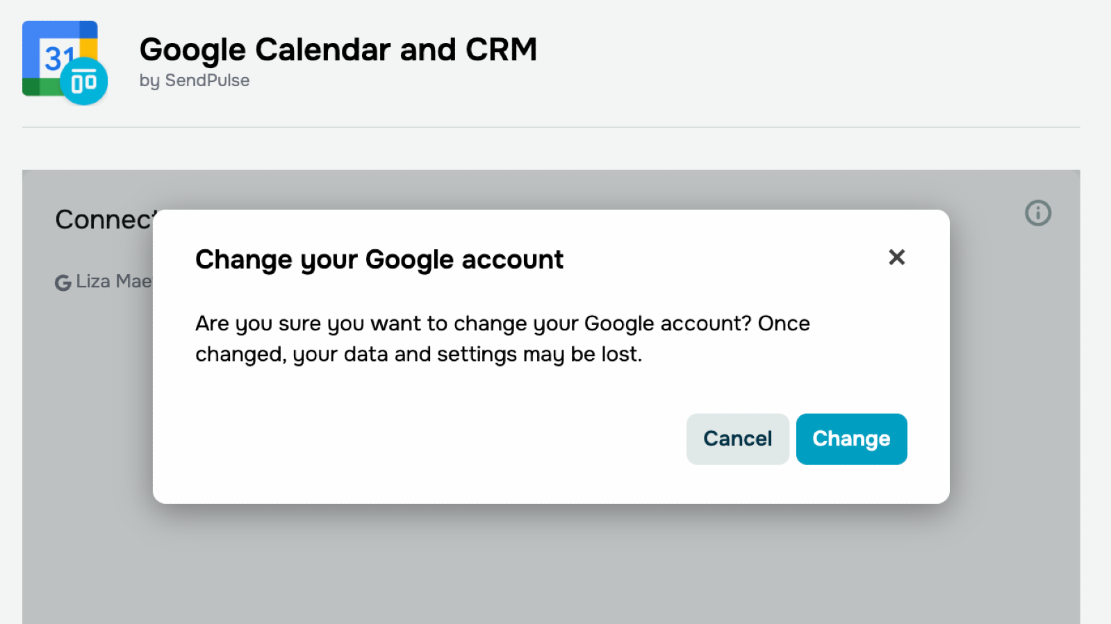
Task: Select the Liza Mae account name
Action: point(113,281)
